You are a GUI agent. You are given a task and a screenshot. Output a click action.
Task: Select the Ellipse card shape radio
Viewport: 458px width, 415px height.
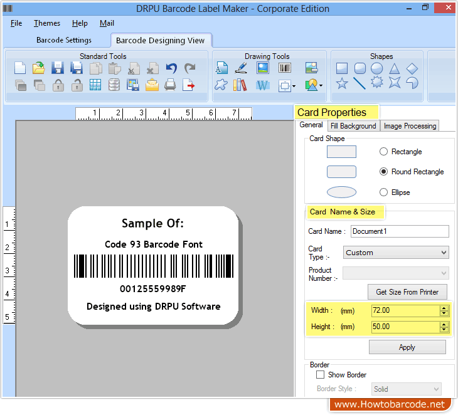coord(383,192)
